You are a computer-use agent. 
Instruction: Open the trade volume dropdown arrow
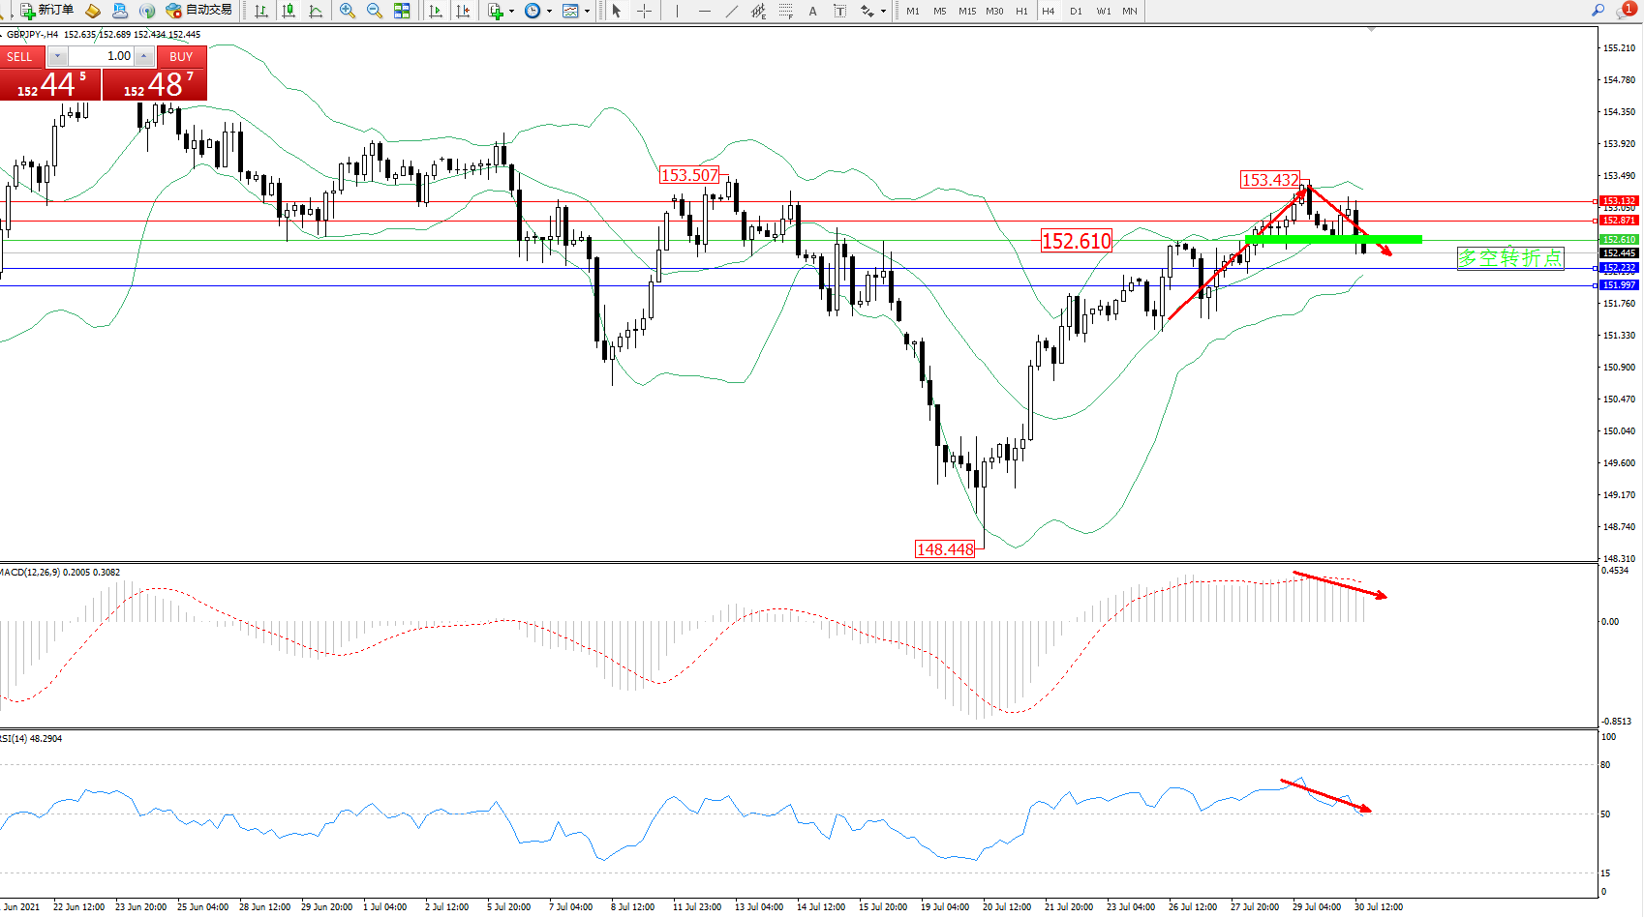tap(58, 56)
